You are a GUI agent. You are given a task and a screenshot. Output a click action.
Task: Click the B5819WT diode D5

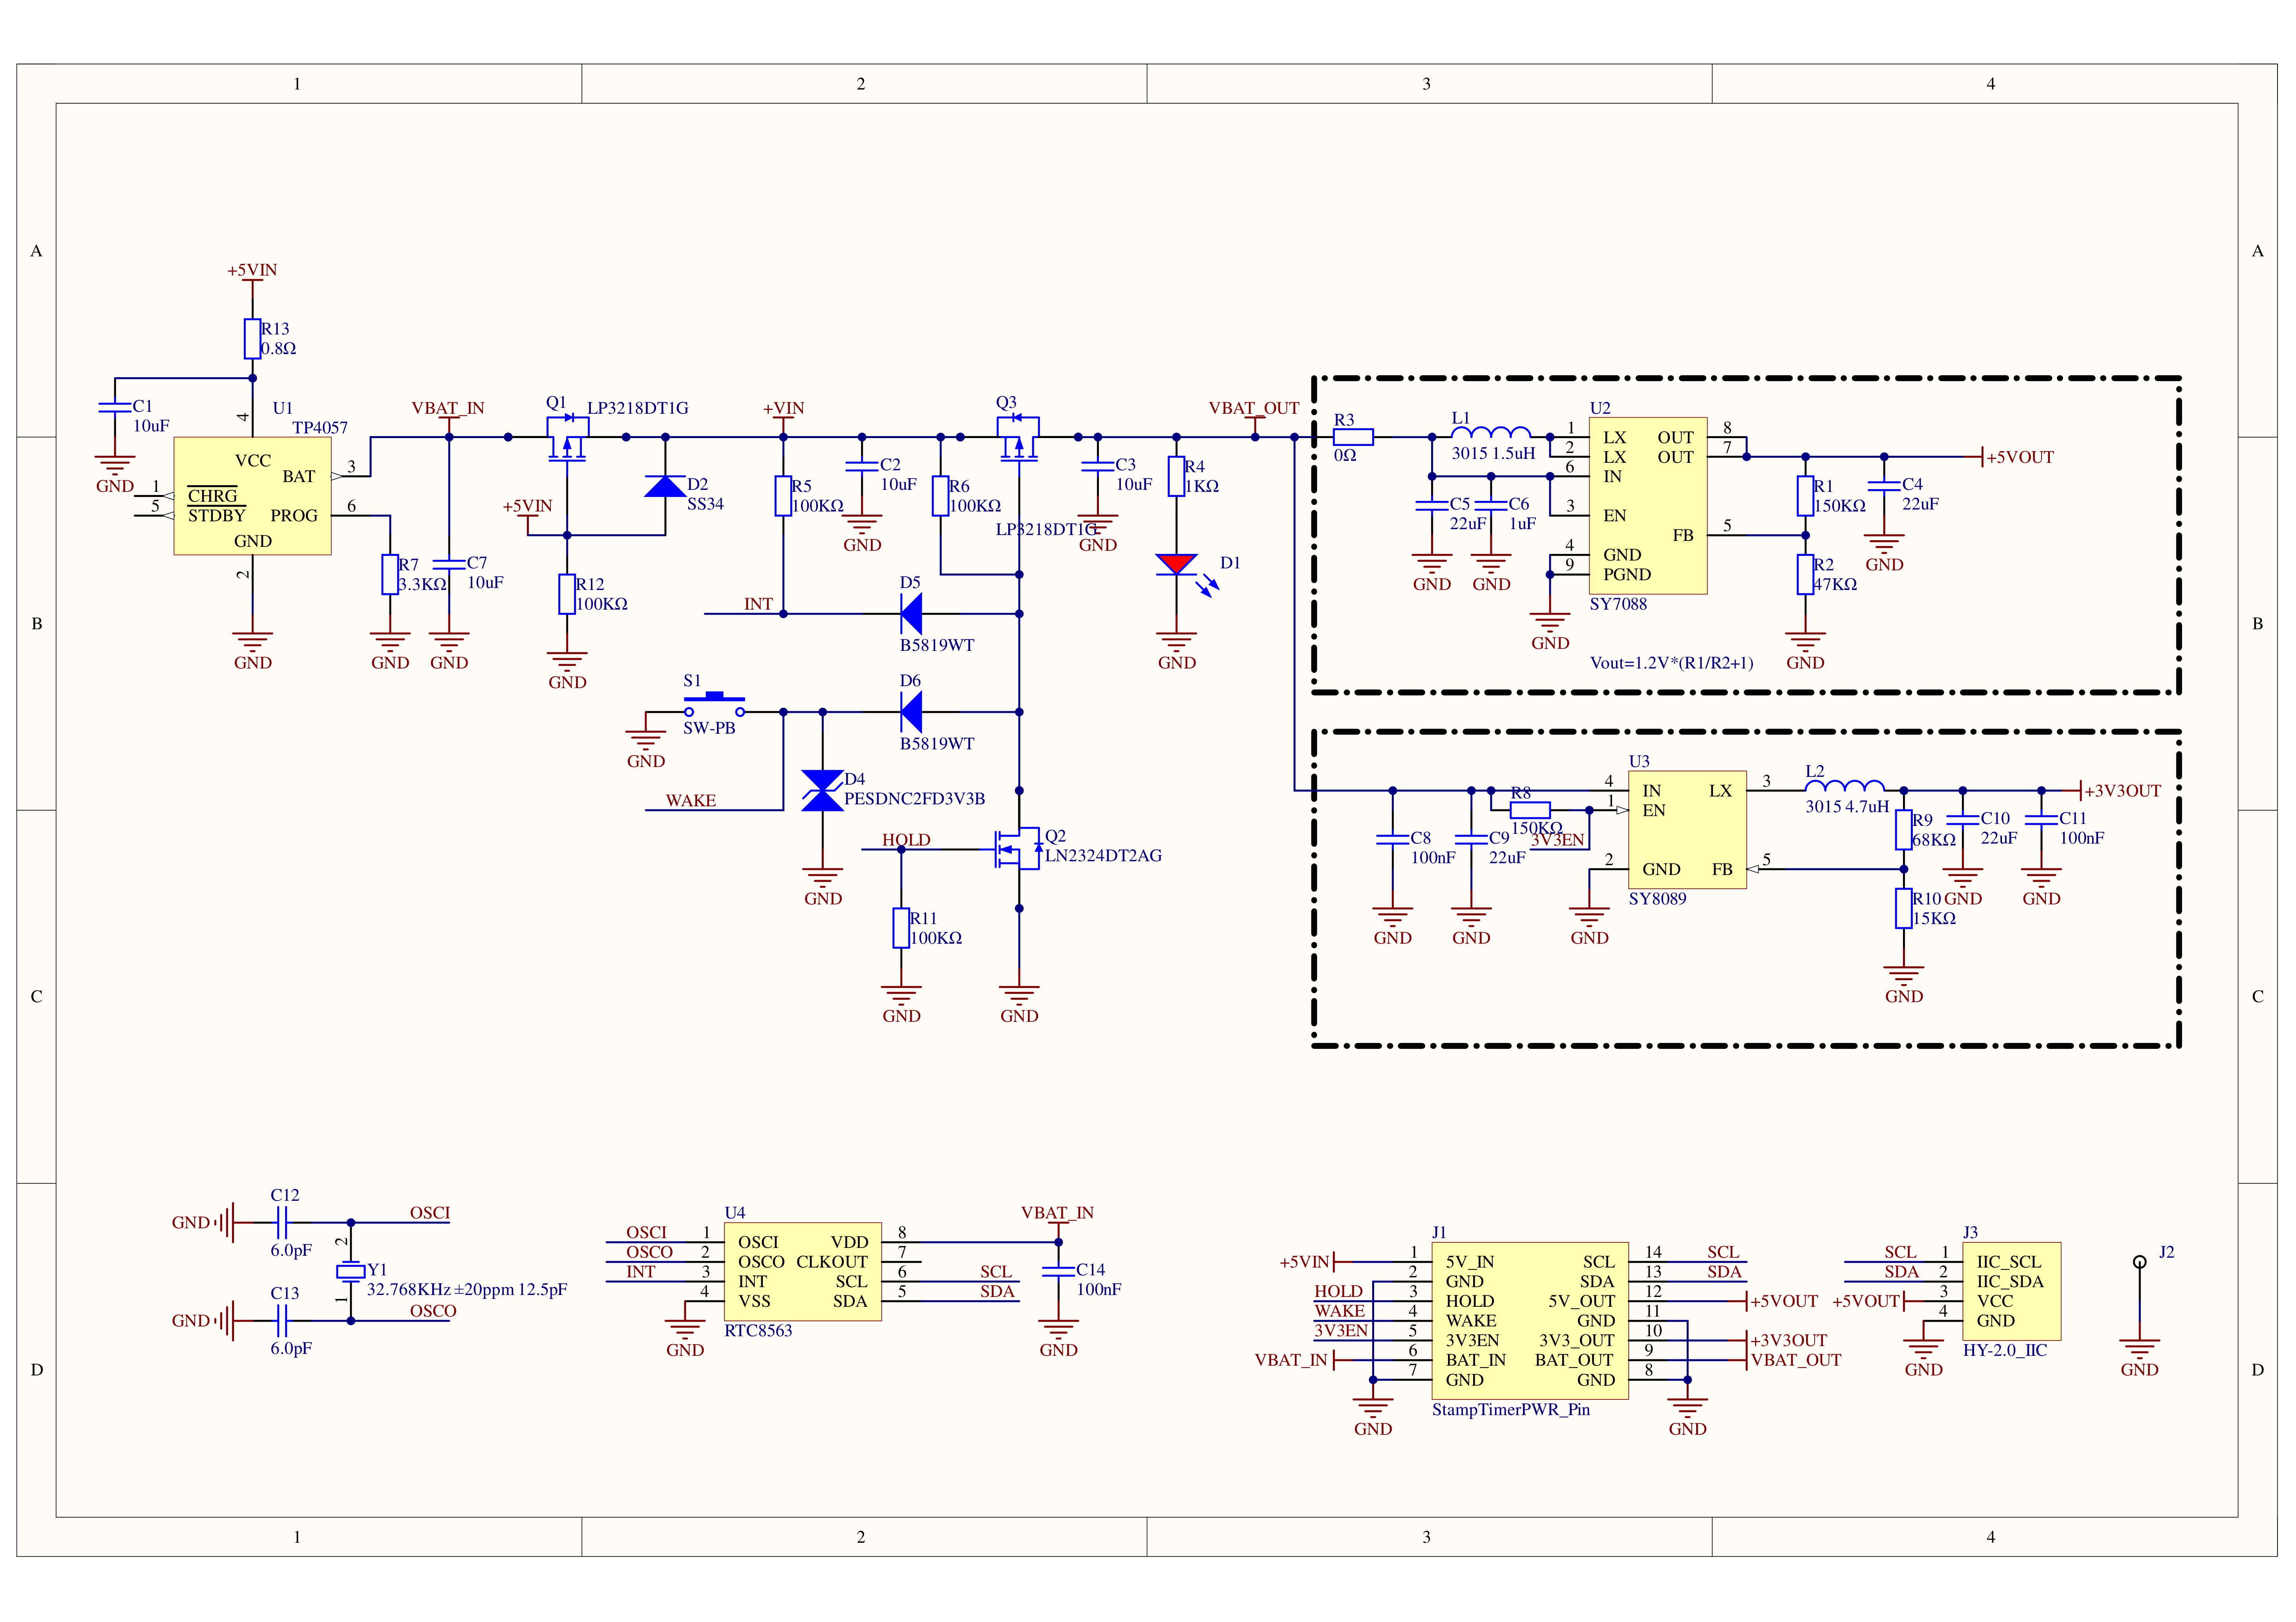pyautogui.click(x=910, y=613)
